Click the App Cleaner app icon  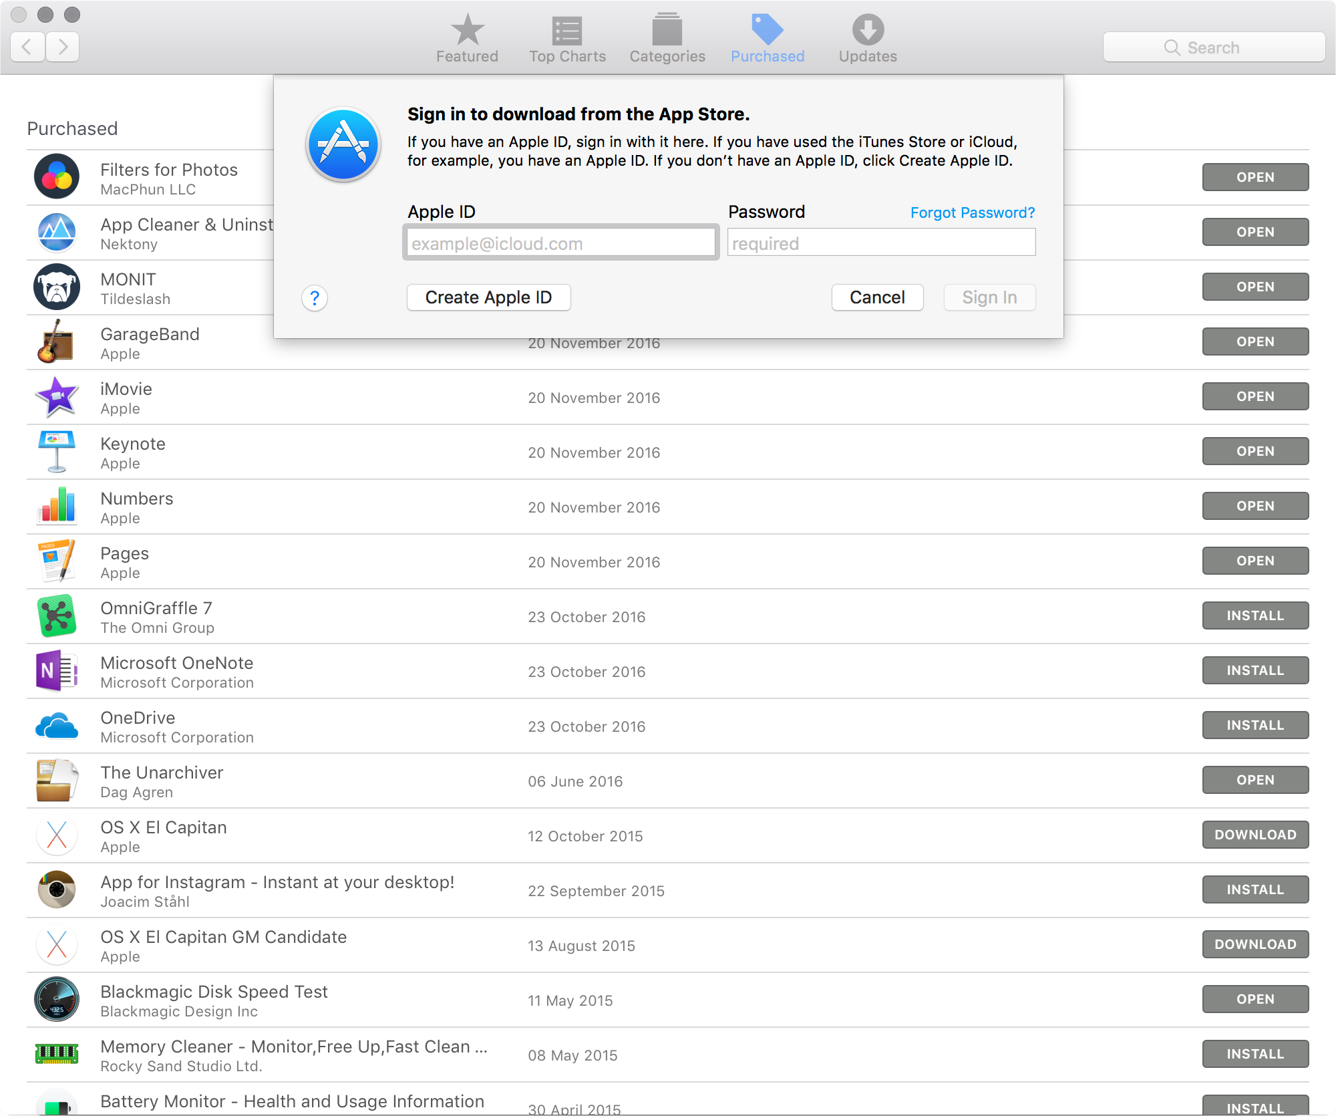(57, 232)
